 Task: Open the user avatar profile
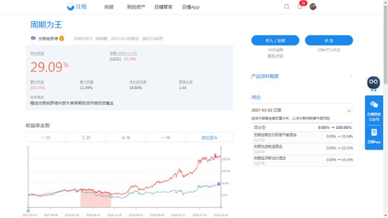tap(313, 7)
